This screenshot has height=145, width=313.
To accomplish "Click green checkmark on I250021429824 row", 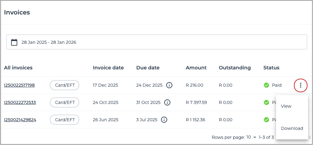I will (266, 120).
